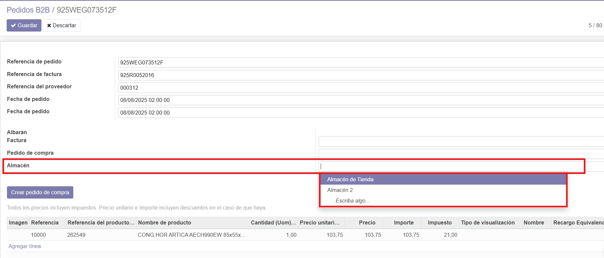604x258 pixels.
Task: Go to Pedidos B2B breadcrumb
Action: (28, 10)
